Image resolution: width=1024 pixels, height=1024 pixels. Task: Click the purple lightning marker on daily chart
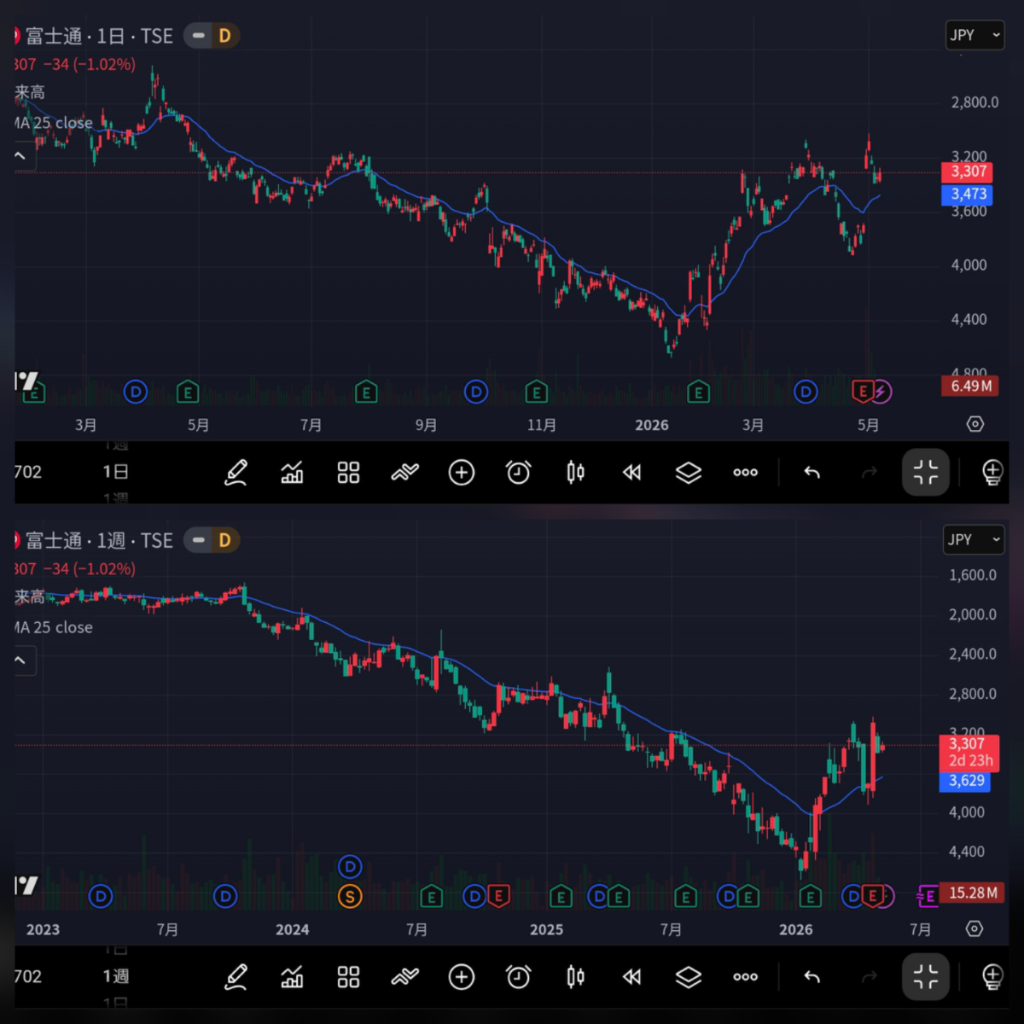tap(881, 392)
